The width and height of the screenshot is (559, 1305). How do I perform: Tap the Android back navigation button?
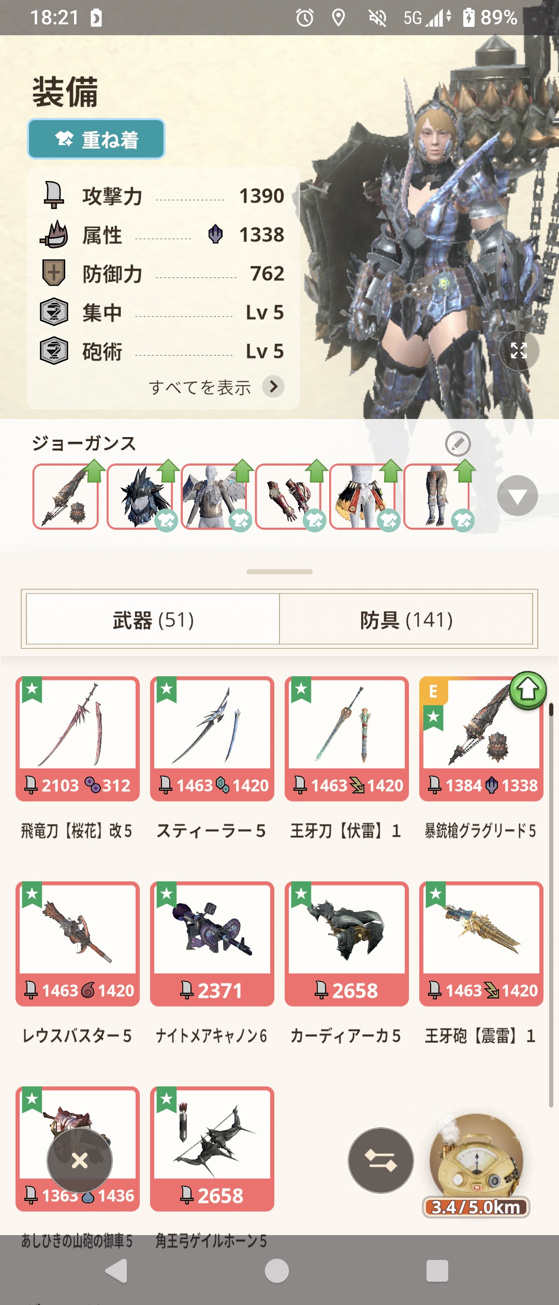(x=116, y=1271)
